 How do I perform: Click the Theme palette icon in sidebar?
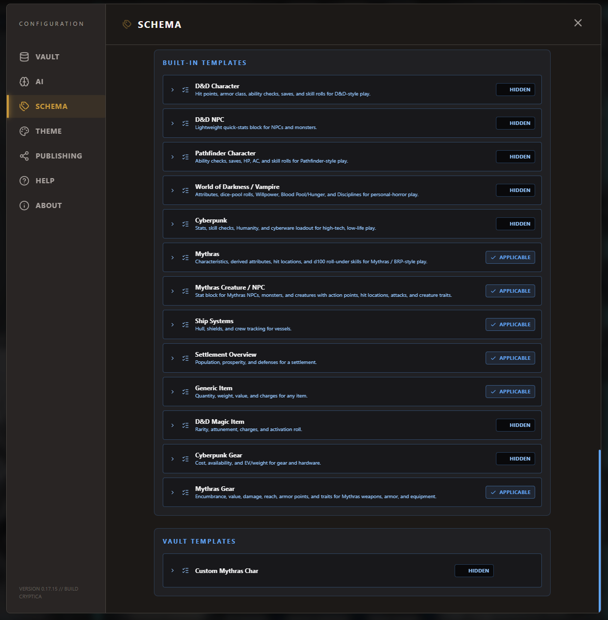click(x=24, y=131)
